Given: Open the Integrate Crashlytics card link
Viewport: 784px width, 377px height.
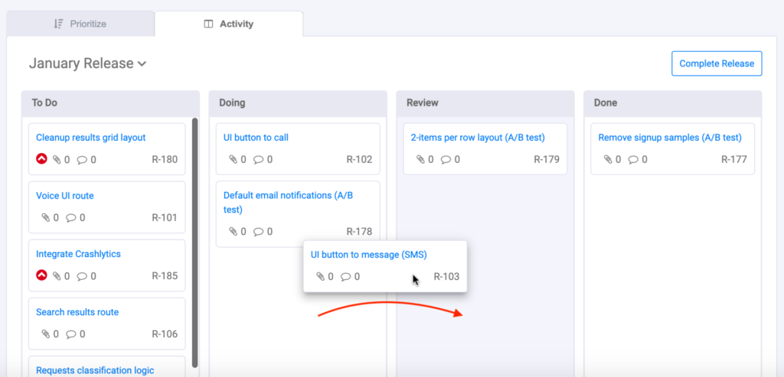Looking at the screenshot, I should tap(79, 254).
